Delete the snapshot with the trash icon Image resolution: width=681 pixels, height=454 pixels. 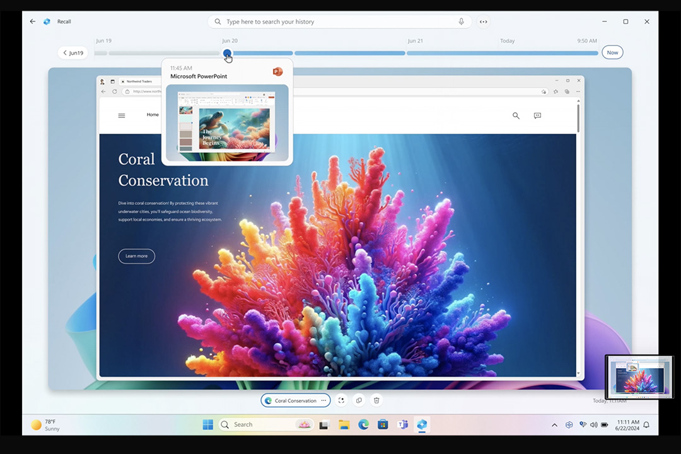(x=376, y=400)
